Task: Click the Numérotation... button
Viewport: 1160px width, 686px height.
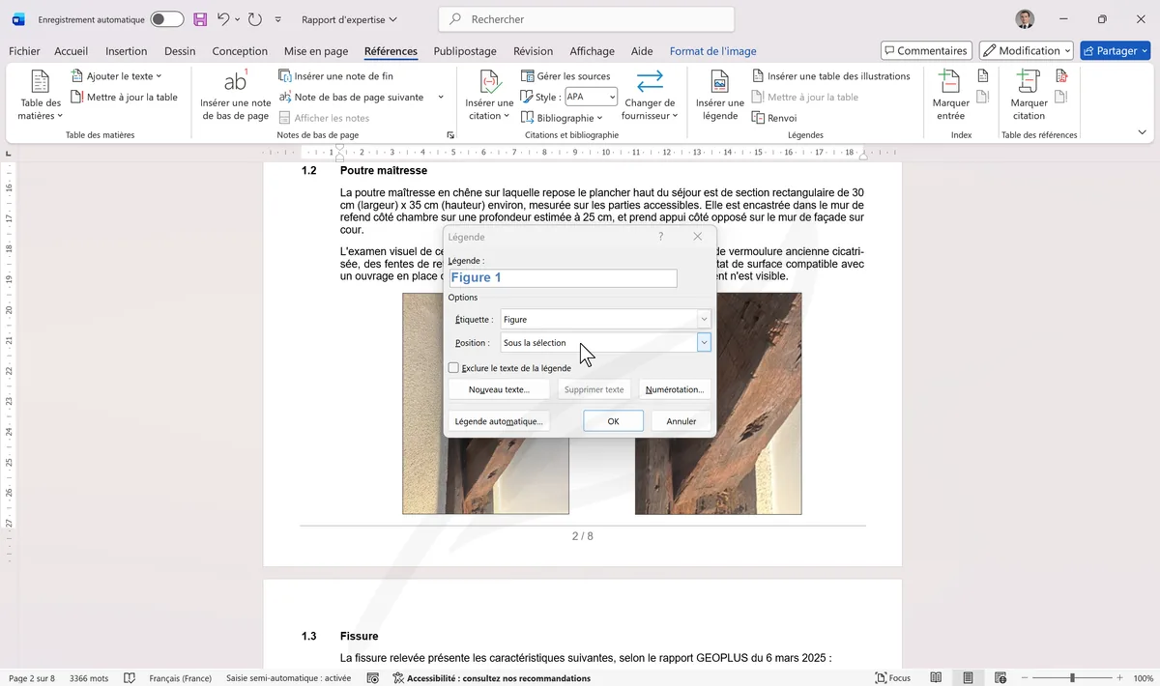Action: click(675, 389)
